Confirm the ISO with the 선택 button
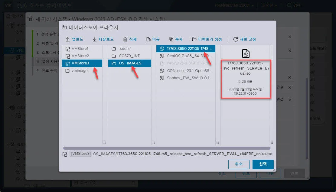 click(263, 164)
